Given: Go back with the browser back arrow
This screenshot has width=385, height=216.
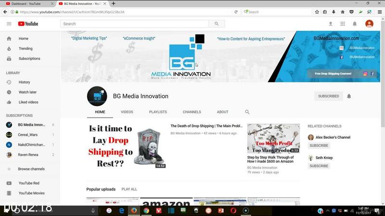Looking at the screenshot, I should point(5,12).
